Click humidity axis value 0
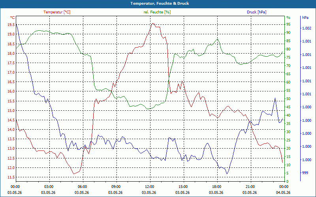The height and width of the screenshot is (197, 316). point(288,182)
